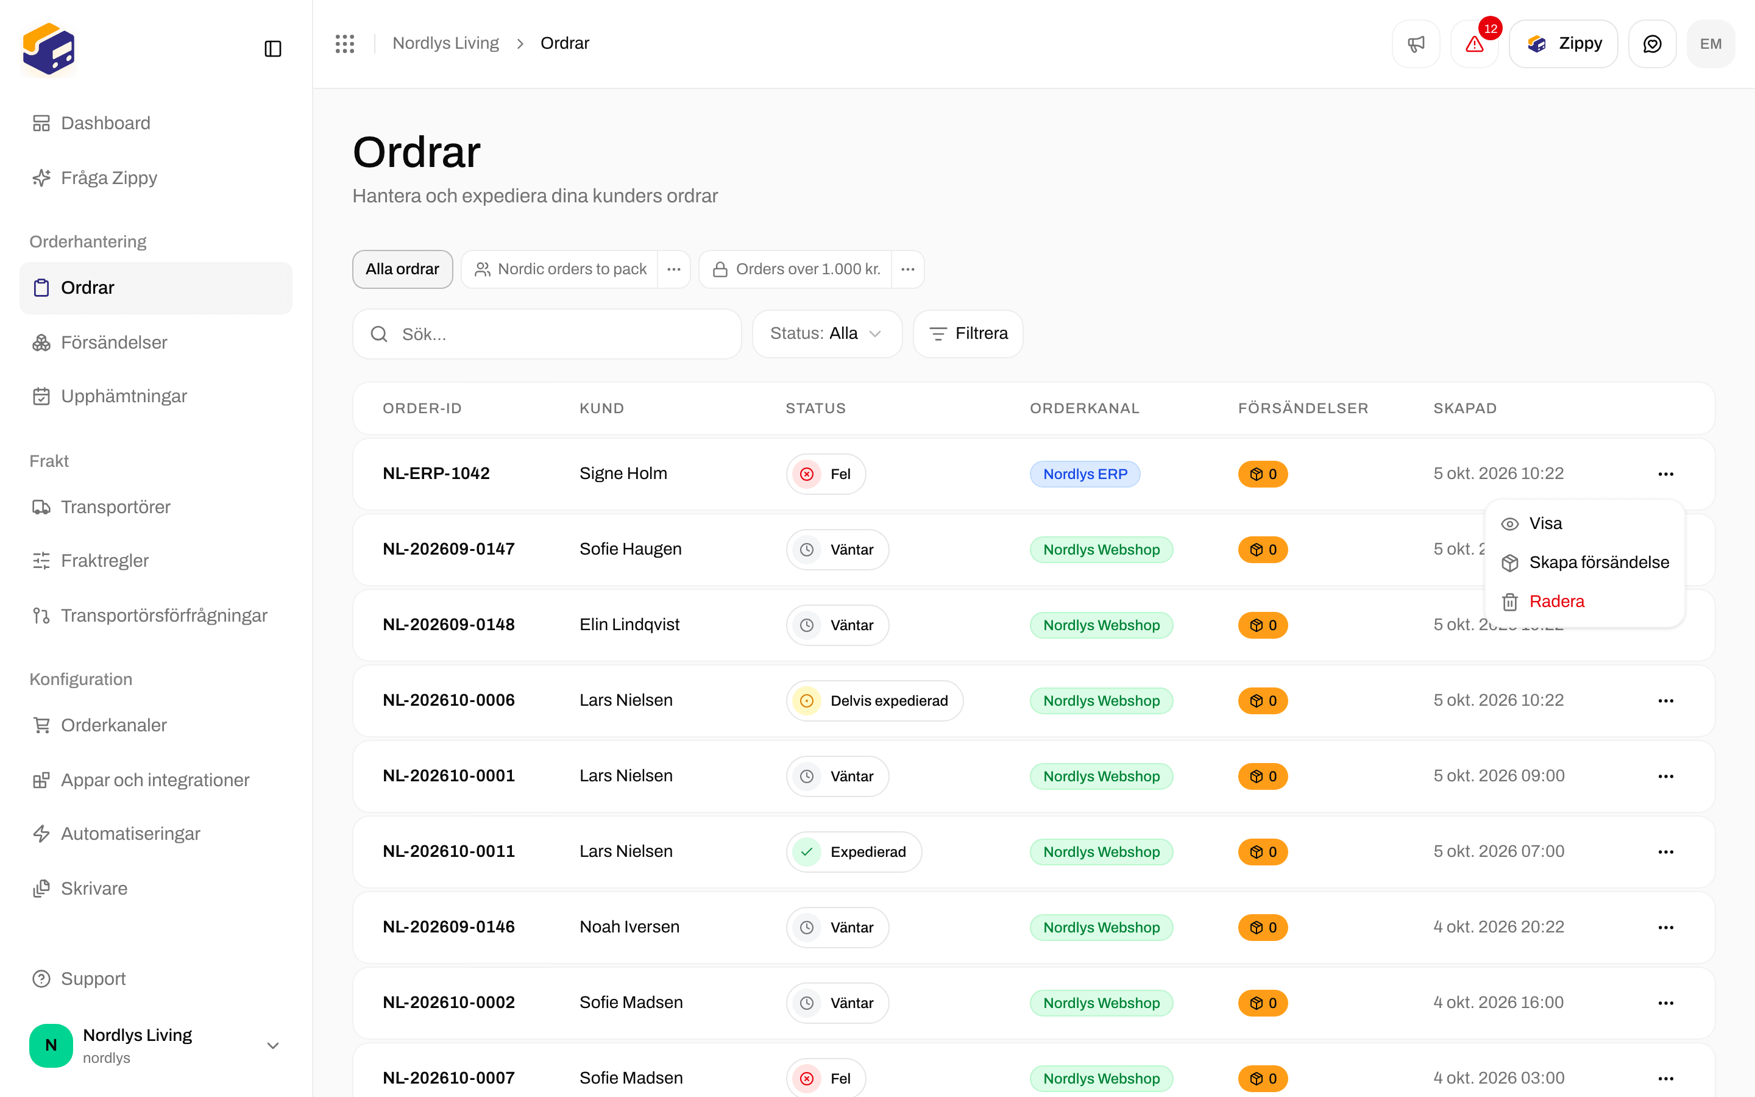The height and width of the screenshot is (1097, 1755).
Task: Open Dashboard in sidebar
Action: click(155, 123)
